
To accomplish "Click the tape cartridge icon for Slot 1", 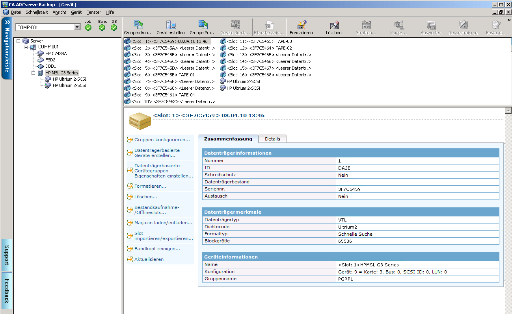I will coord(127,41).
